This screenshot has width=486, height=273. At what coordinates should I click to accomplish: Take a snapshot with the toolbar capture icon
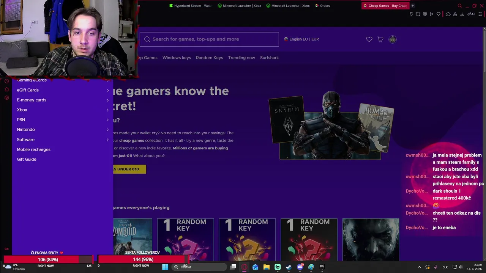click(418, 14)
